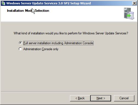Click the wizard title bar text
The height and width of the screenshot is (105, 138).
pyautogui.click(x=49, y=3)
